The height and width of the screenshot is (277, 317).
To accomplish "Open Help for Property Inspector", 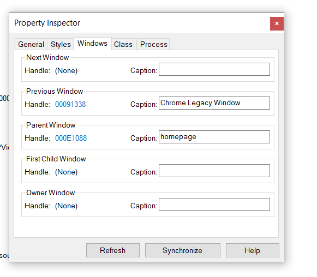I will 252,250.
